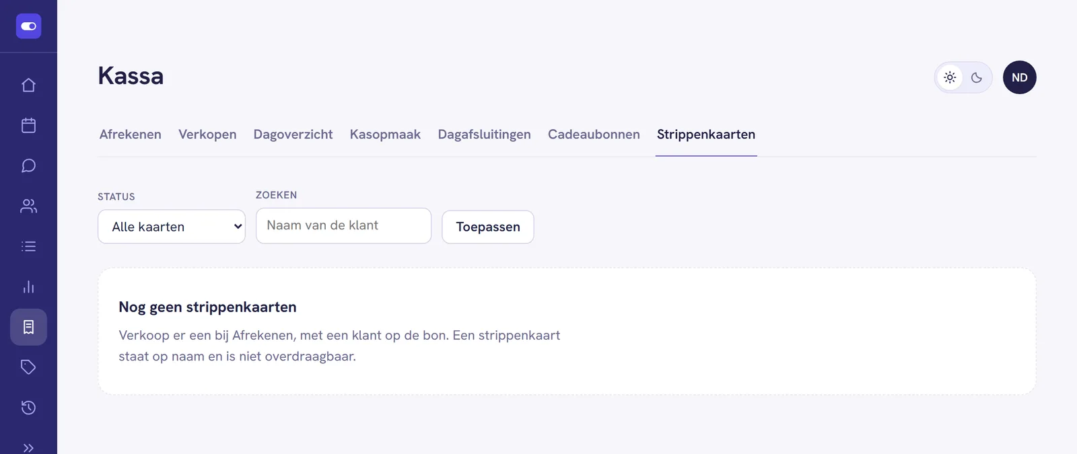Open the home icon in sidebar
This screenshot has height=454, width=1077.
coord(28,85)
